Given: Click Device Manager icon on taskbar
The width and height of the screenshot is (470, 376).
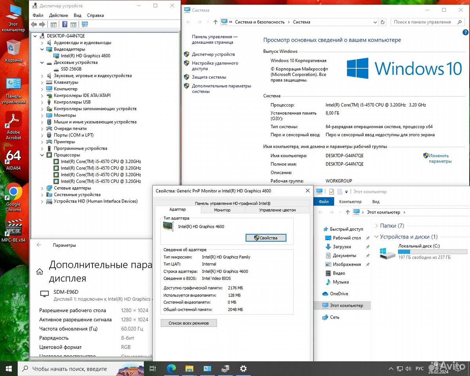Looking at the screenshot, I should [x=225, y=369].
